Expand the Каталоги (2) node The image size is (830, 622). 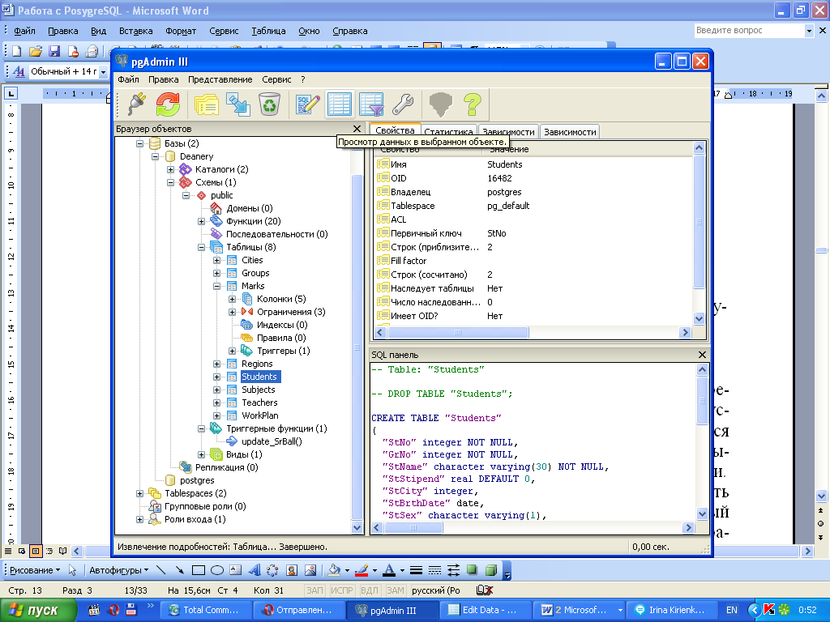(x=170, y=169)
